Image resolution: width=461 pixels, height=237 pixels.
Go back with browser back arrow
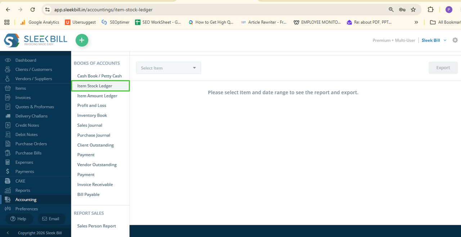pos(8,10)
